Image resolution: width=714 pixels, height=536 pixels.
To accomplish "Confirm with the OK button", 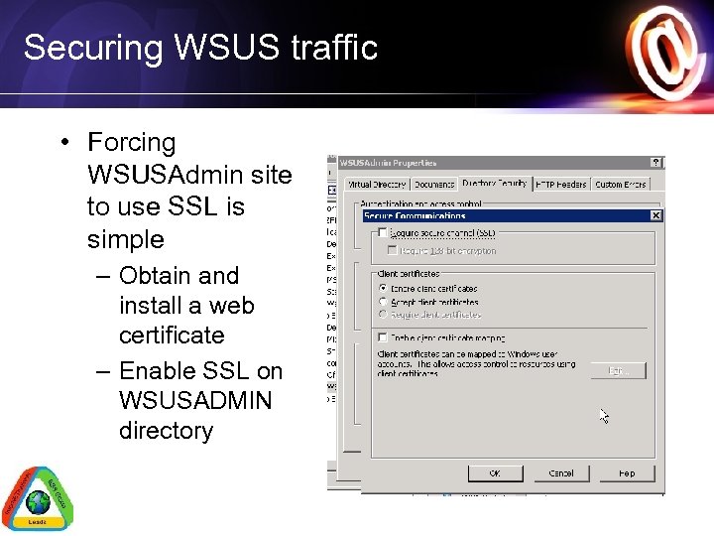I will [x=496, y=473].
